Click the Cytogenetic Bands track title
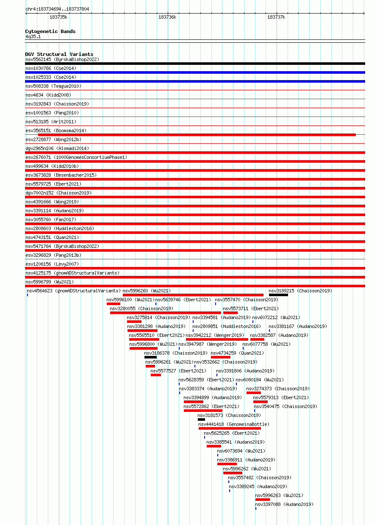This screenshot has width=377, height=525. (x=50, y=31)
